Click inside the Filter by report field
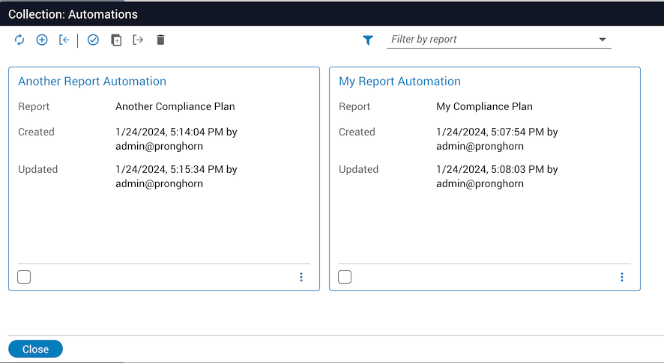Viewport: 664px width, 363px height. tap(487, 40)
